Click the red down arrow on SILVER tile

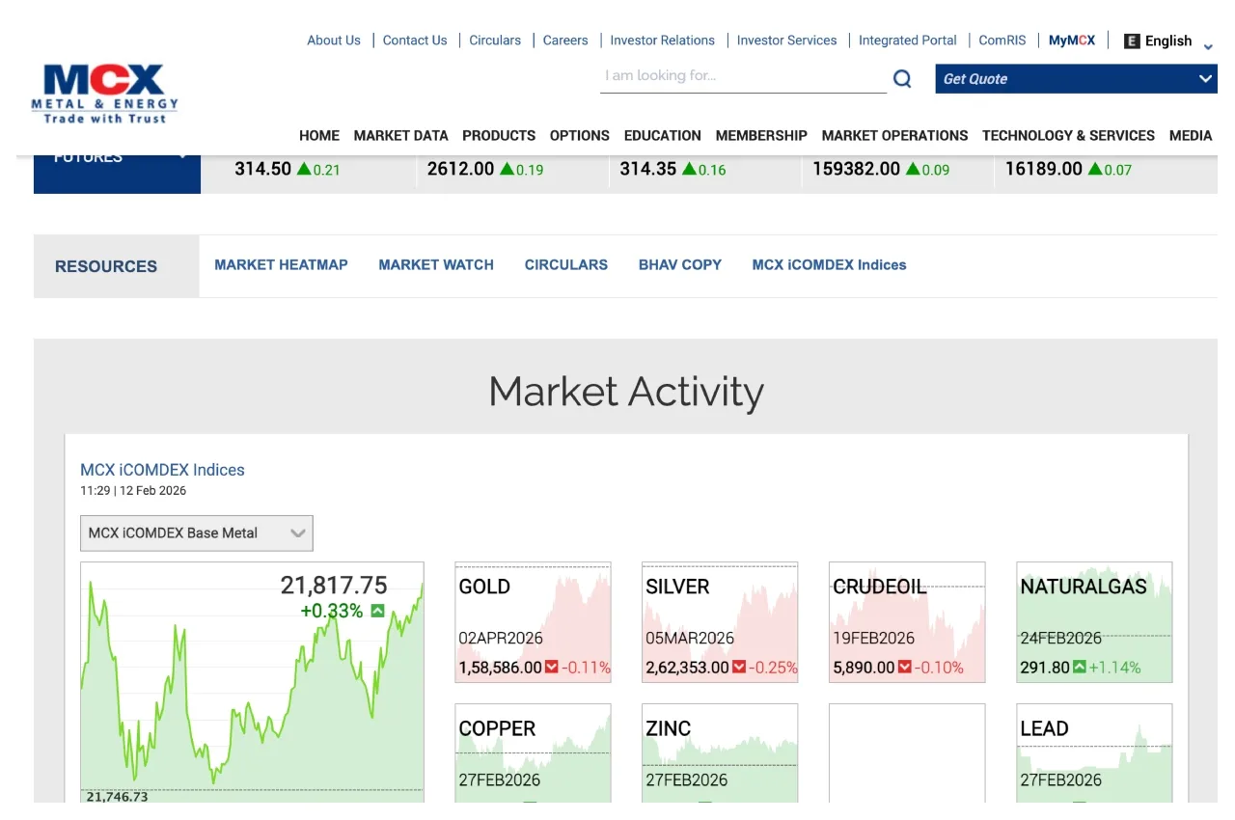(x=738, y=667)
